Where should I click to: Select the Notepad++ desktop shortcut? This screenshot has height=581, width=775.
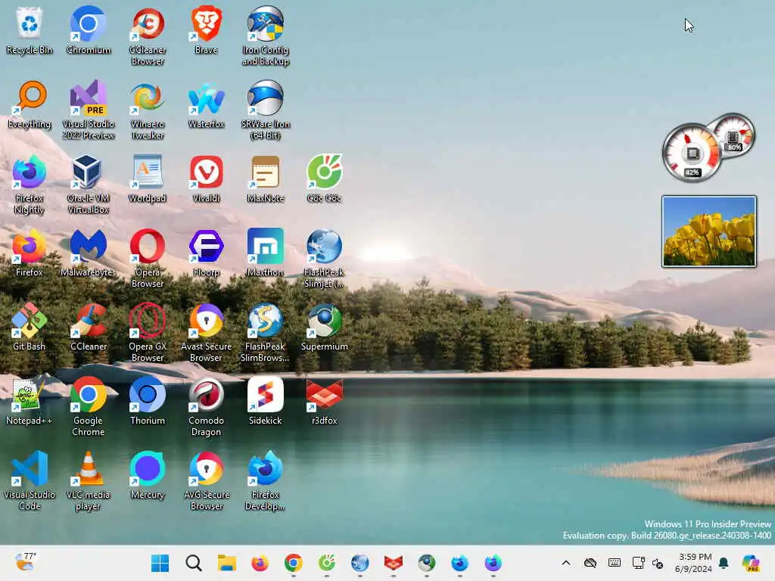(x=30, y=401)
